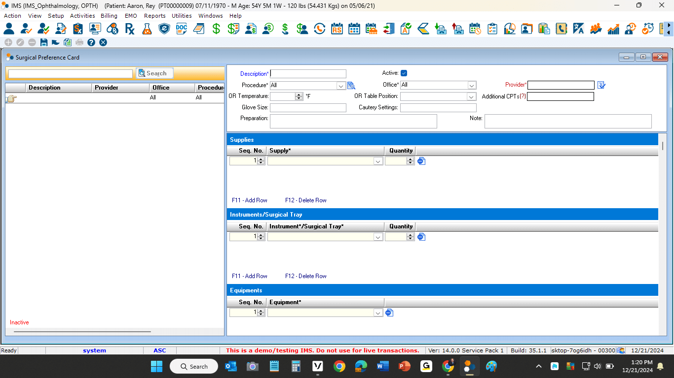Increase the OR Temperature spinner value
This screenshot has height=378, width=674.
point(299,94)
